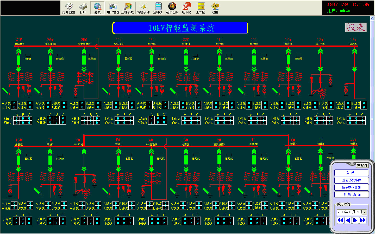This screenshot has height=234, width=375.
Task: Click 刷新画面 to refresh the screen
Action: coord(351,194)
